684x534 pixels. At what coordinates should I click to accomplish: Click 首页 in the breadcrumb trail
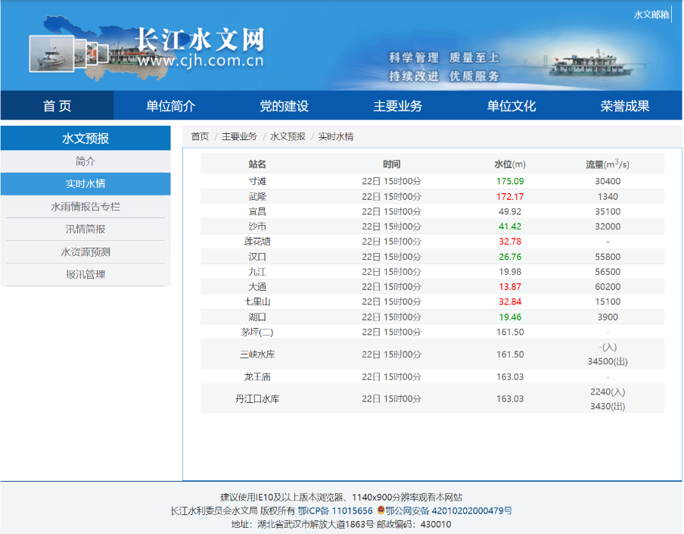(200, 136)
